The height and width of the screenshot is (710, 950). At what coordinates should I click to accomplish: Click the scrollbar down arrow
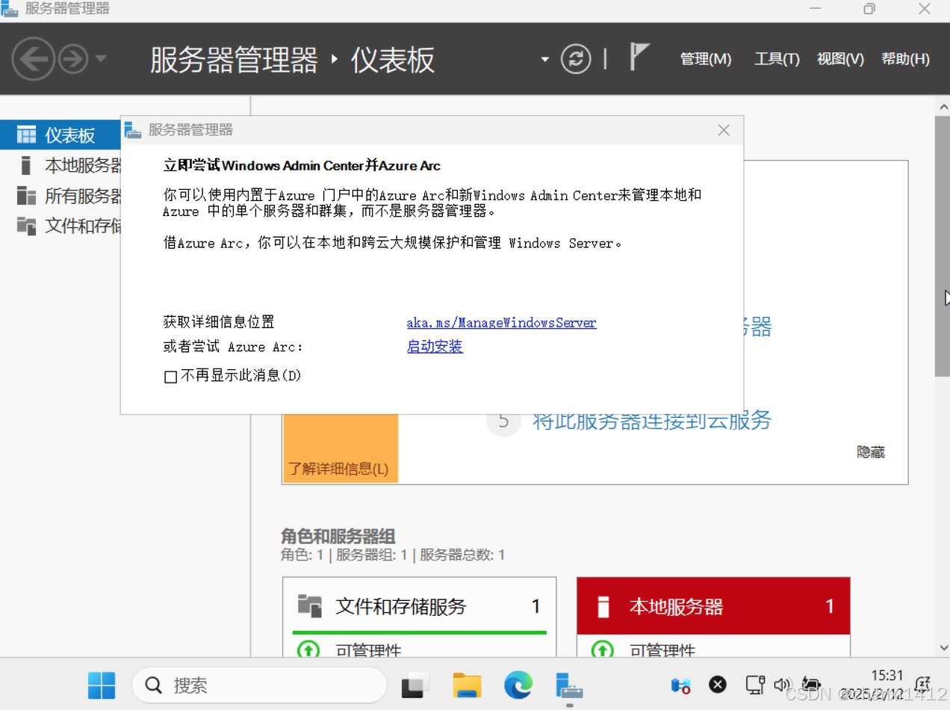click(x=943, y=648)
